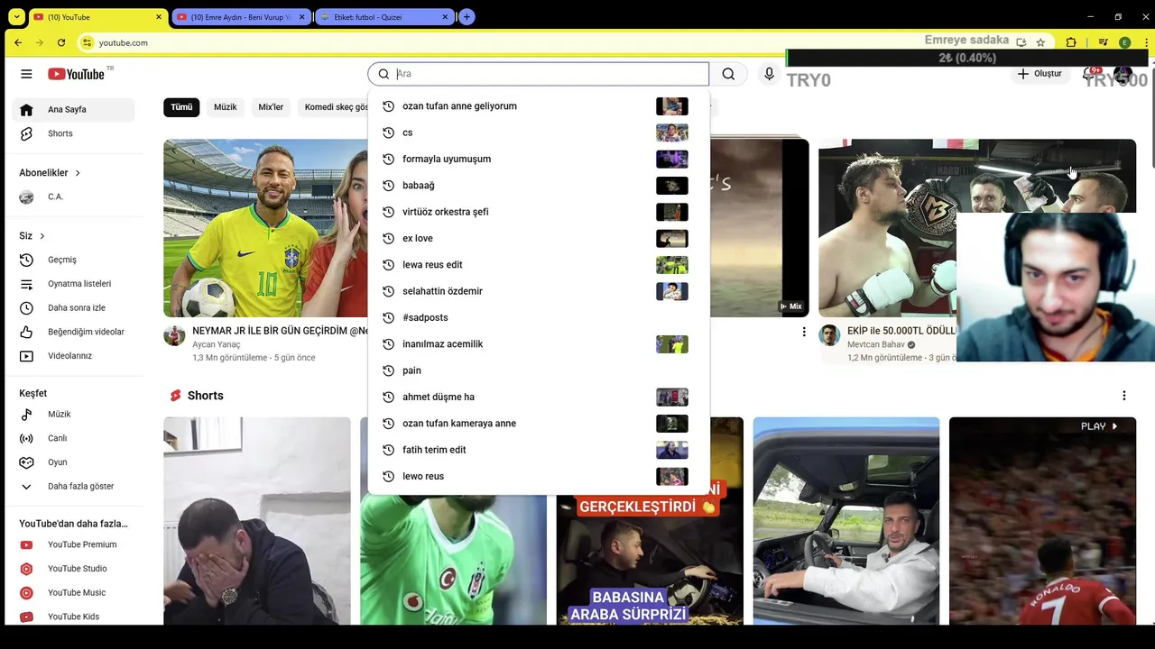Open YouTube Kids link

coord(73,617)
